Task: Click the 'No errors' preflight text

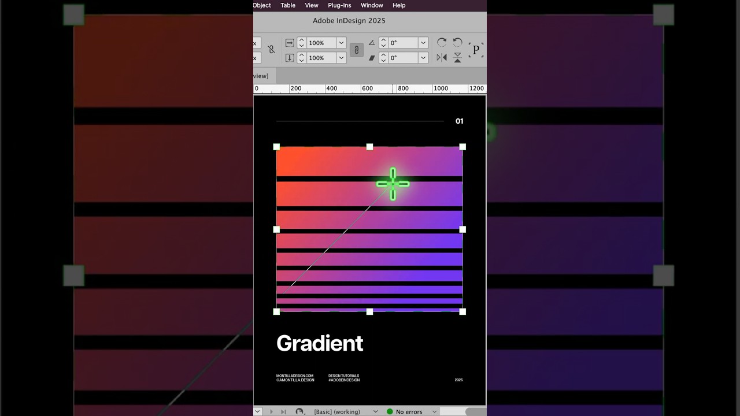Action: click(x=409, y=412)
